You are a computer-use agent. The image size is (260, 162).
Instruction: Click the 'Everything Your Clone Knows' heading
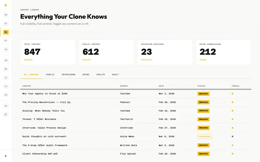click(x=63, y=17)
